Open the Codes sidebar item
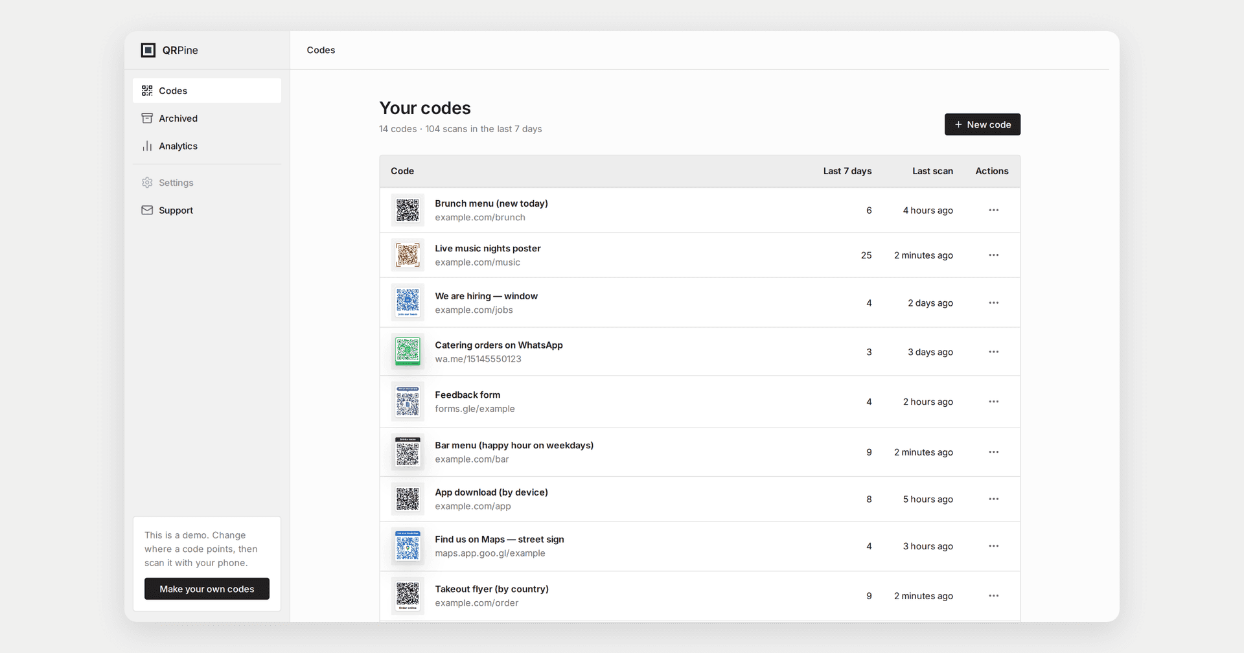Viewport: 1244px width, 653px height. pyautogui.click(x=207, y=91)
